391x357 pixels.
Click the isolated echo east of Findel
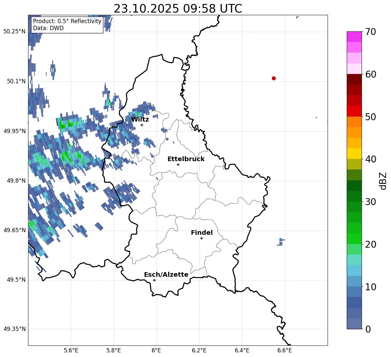pos(280,242)
